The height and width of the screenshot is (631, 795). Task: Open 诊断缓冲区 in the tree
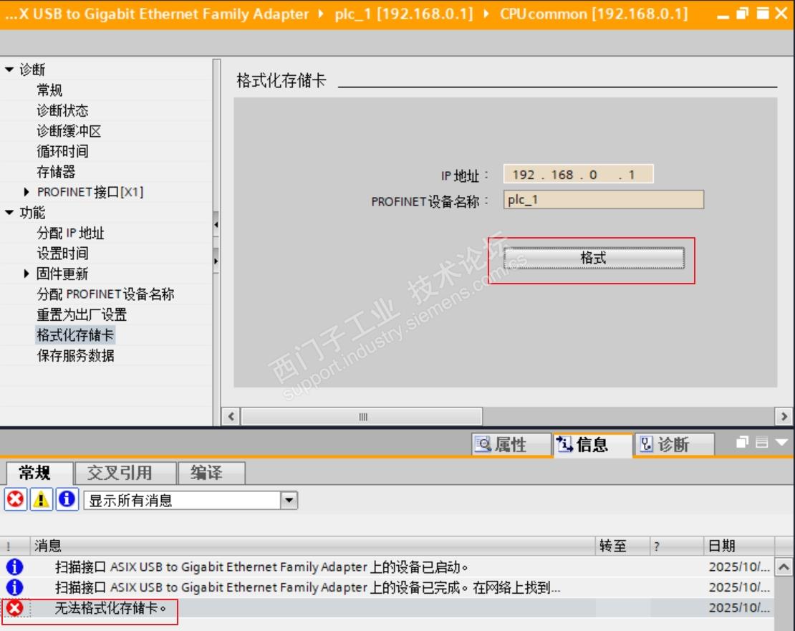[x=69, y=131]
